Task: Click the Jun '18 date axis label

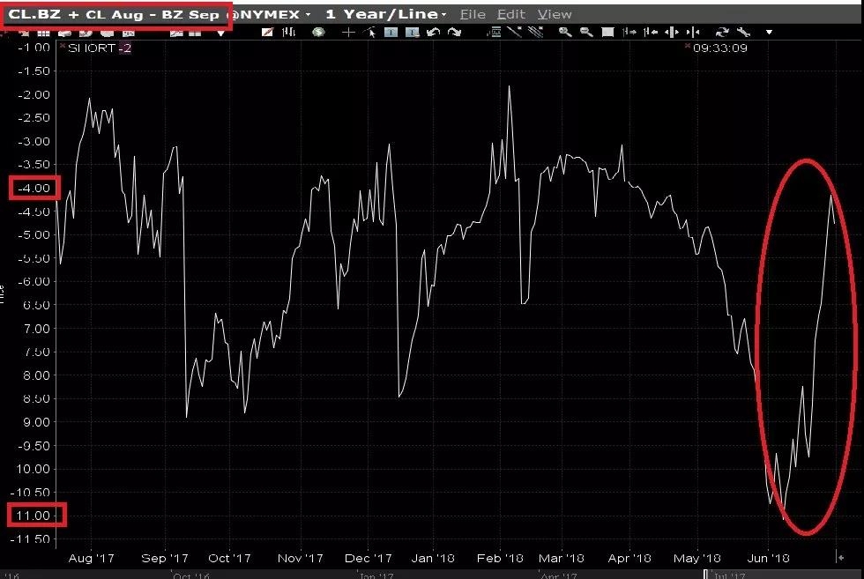Action: tap(768, 558)
